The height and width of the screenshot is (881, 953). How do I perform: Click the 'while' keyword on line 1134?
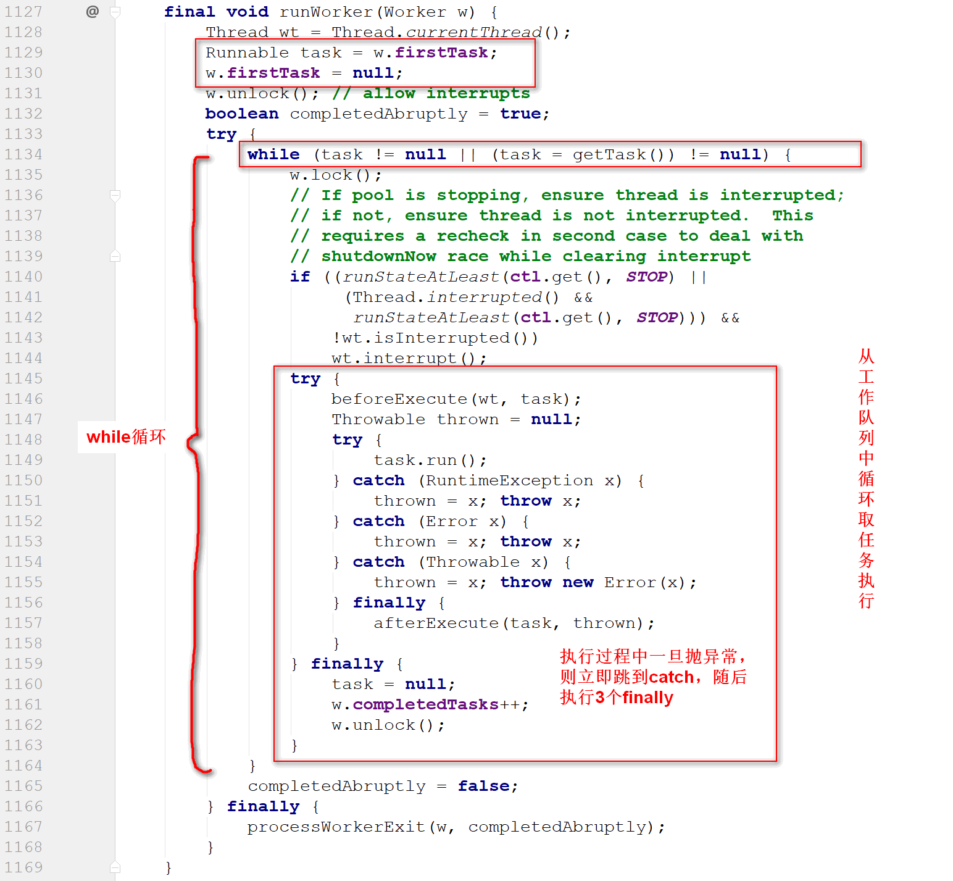273,154
